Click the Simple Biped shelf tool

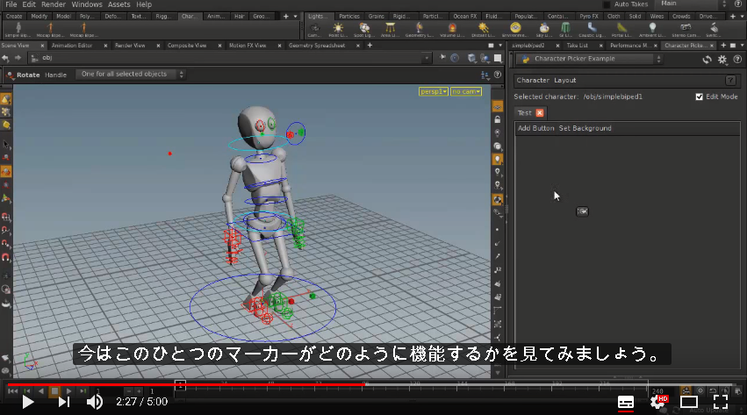coord(18,30)
